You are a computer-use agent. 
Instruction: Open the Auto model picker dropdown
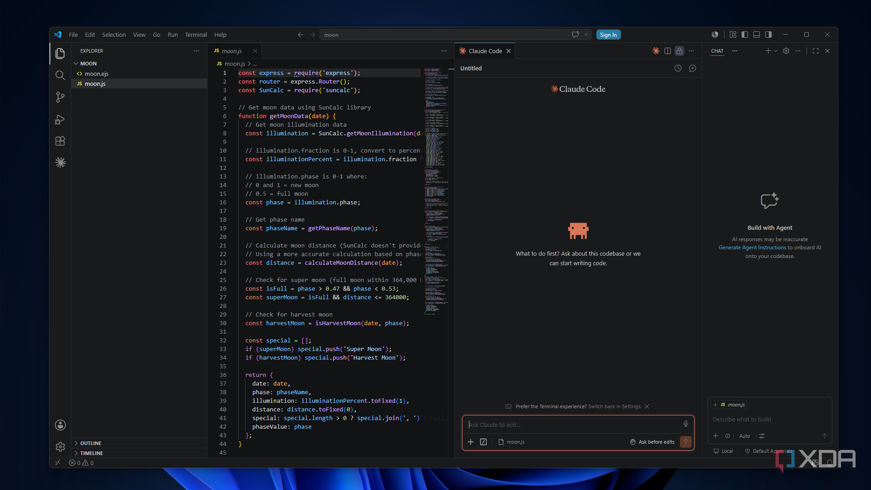(744, 436)
